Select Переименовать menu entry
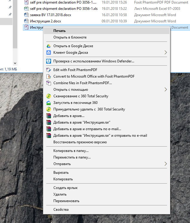190x223 pixels. 66,201
